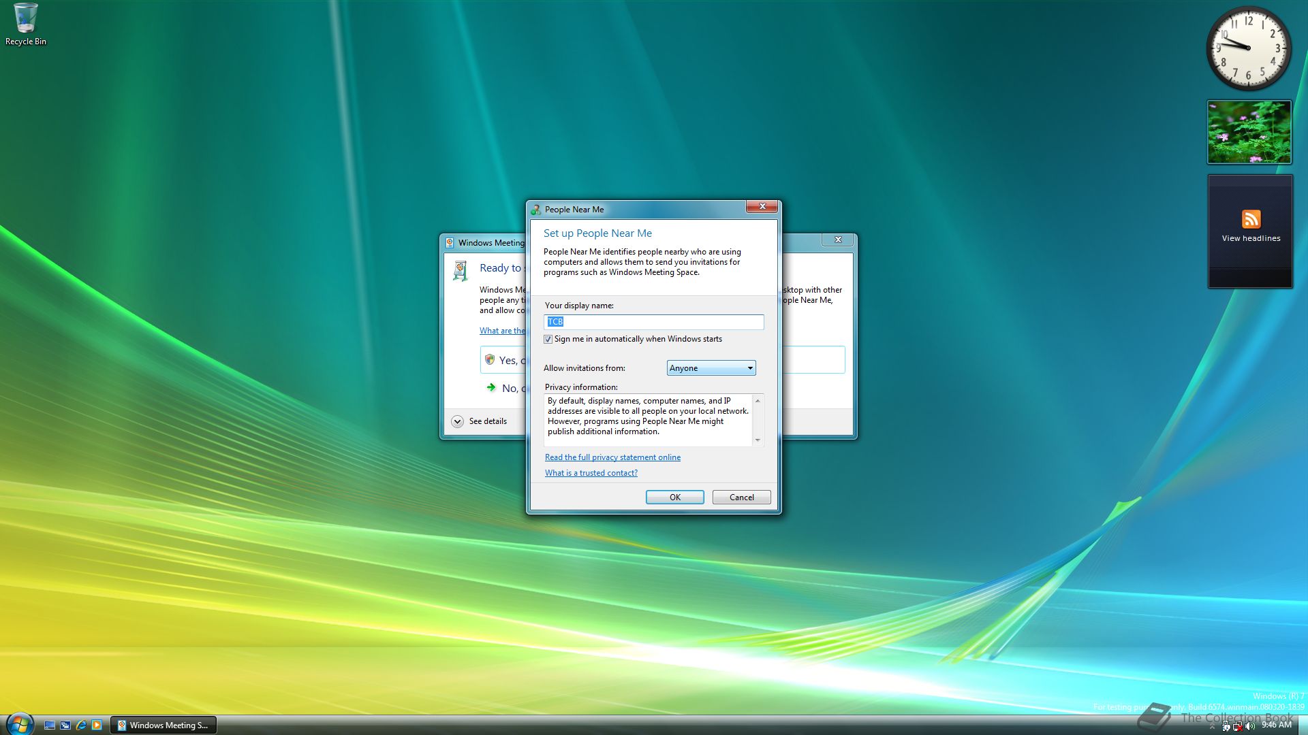Close the People Near Me dialog
This screenshot has height=735, width=1308.
762,206
